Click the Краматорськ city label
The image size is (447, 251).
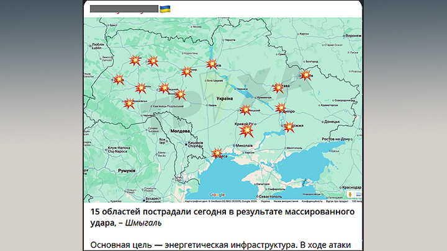[329, 105]
